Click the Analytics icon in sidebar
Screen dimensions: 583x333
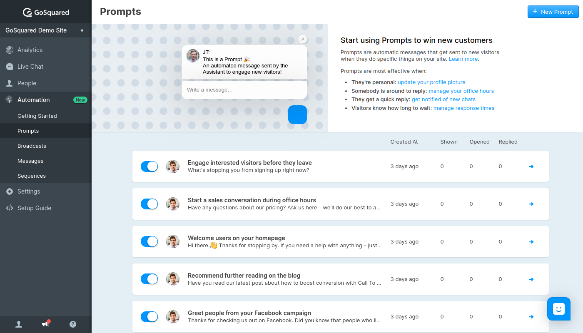click(10, 50)
